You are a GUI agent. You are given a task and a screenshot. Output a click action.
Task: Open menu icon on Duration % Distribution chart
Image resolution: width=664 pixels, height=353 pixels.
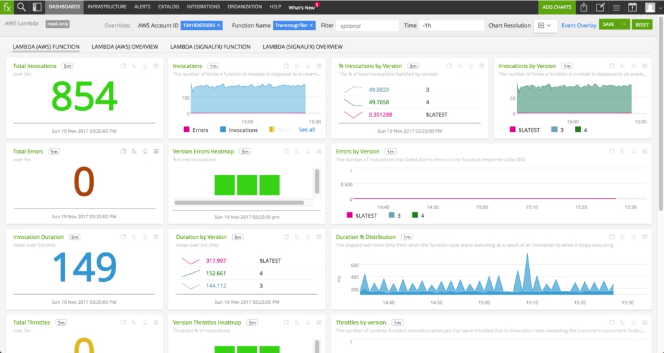645,237
